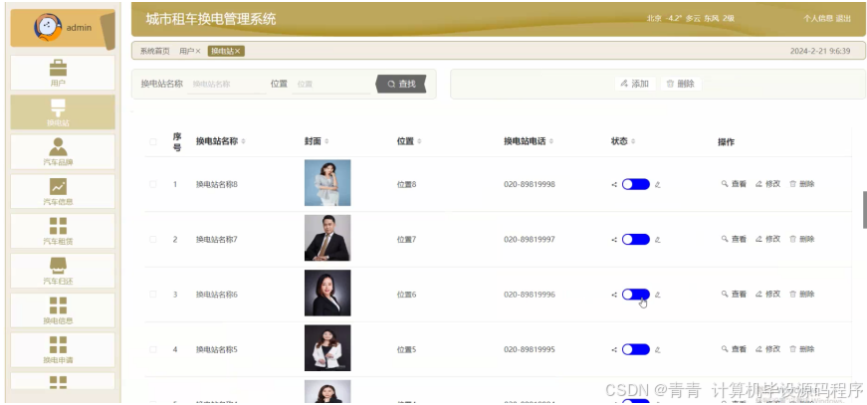Screen dimensions: 867x405
Task: Click 修改 for 换电站名称6
Action: (x=768, y=294)
